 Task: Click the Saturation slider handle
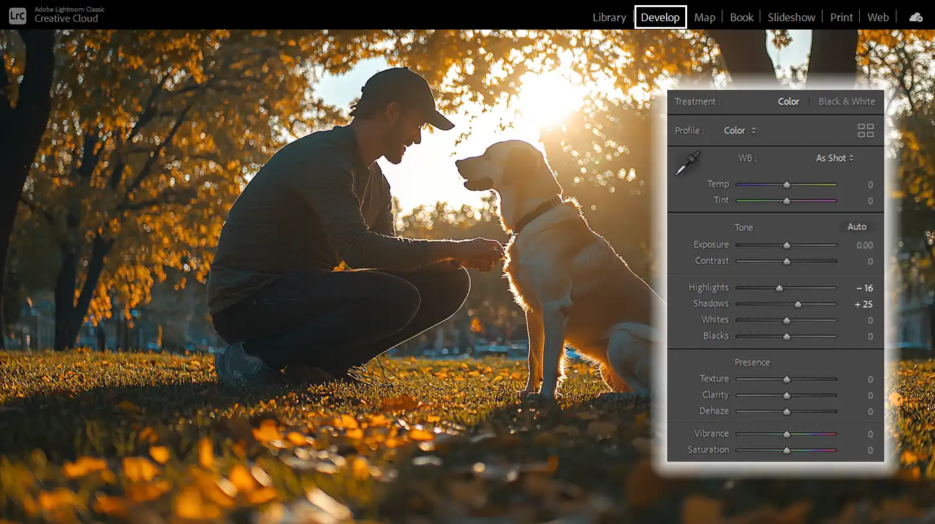coord(787,450)
